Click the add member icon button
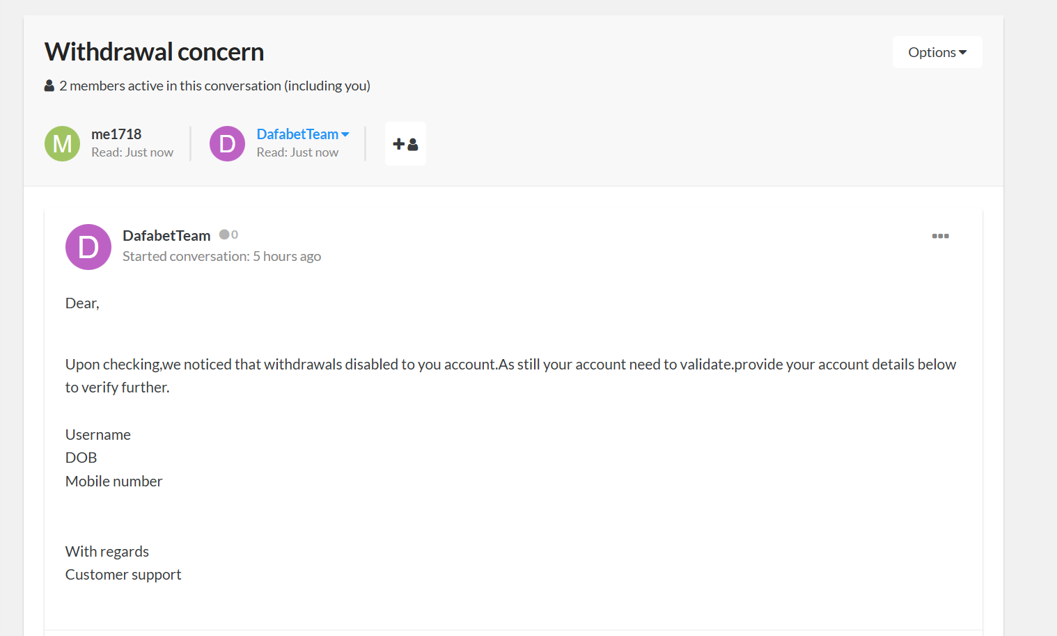The image size is (1057, 636). point(405,144)
